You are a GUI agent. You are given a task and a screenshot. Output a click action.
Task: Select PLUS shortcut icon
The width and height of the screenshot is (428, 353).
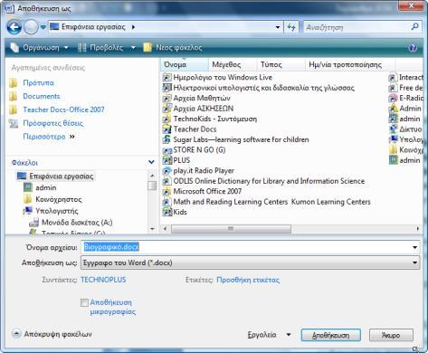point(166,160)
